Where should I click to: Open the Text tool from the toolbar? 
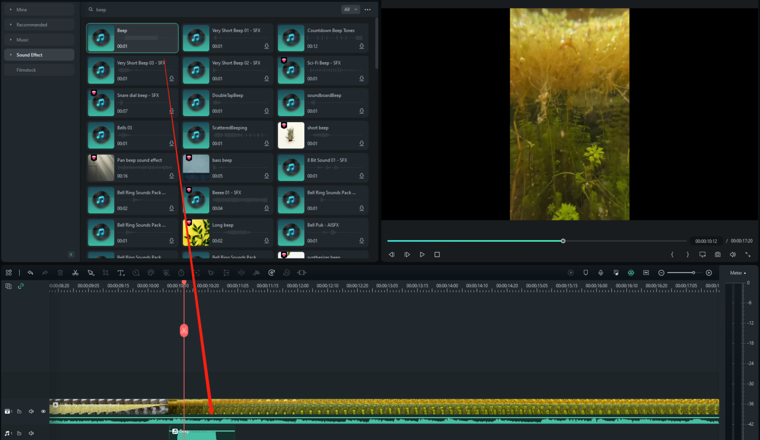121,272
